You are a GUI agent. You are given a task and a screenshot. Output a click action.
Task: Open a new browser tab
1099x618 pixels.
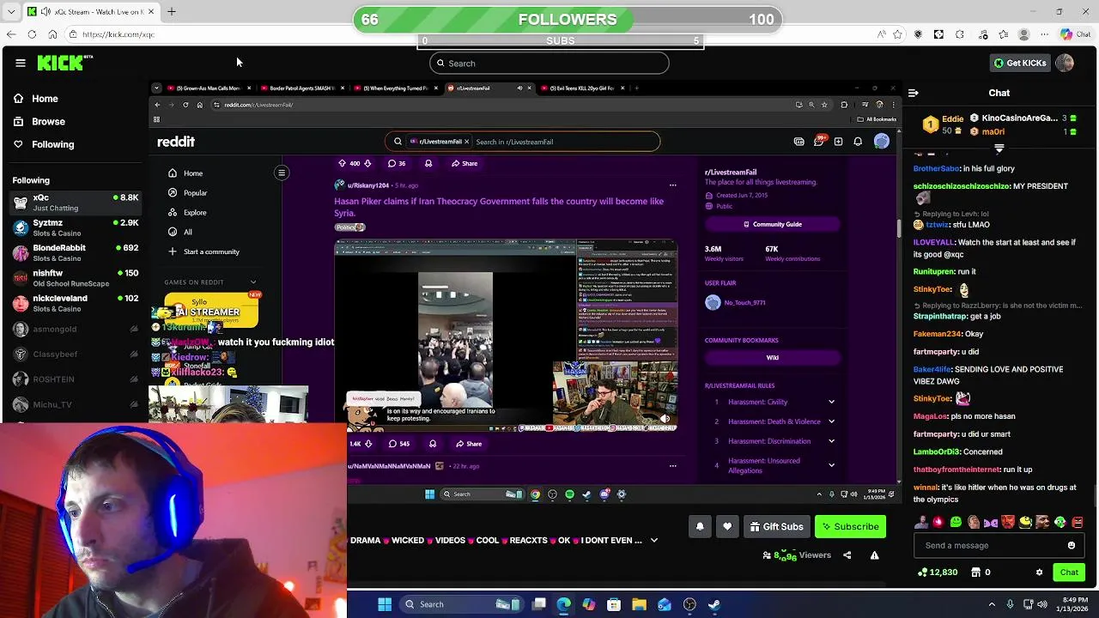tap(171, 11)
